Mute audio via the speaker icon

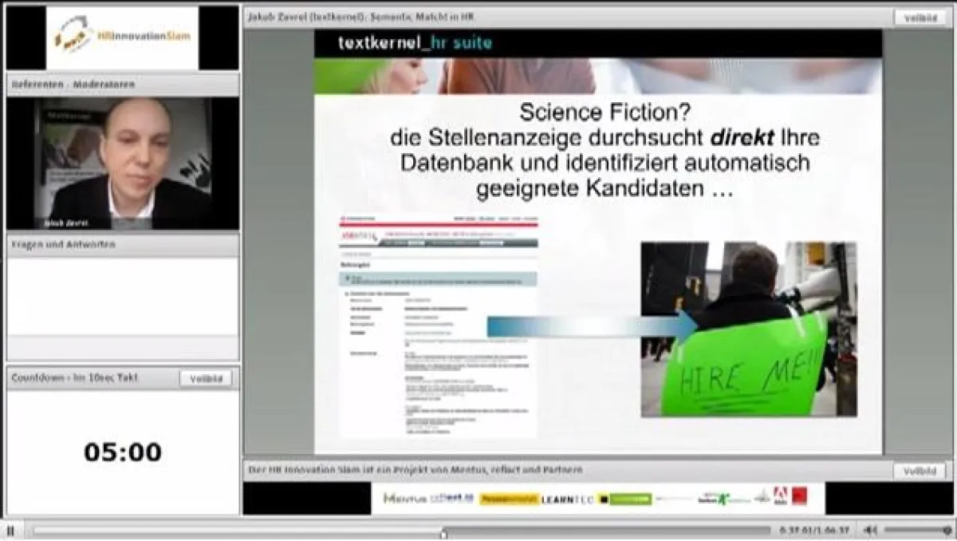click(x=869, y=529)
